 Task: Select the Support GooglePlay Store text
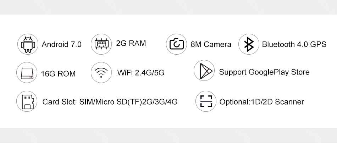pos(264,72)
